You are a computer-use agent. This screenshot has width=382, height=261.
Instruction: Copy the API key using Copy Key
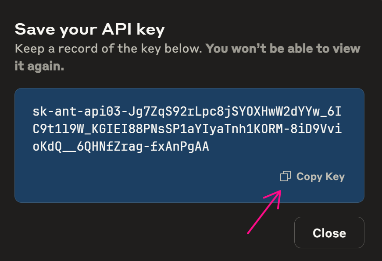320,176
